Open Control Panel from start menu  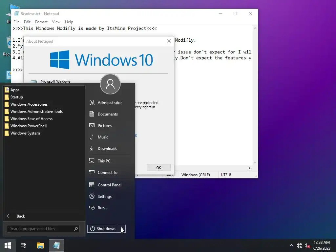click(110, 185)
